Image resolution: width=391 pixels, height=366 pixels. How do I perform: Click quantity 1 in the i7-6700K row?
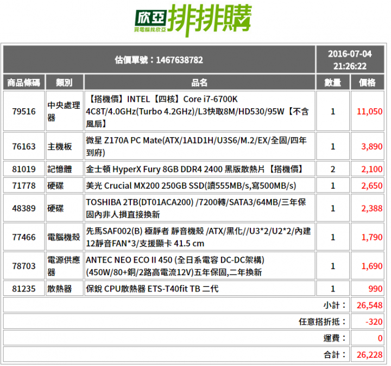pyautogui.click(x=333, y=111)
